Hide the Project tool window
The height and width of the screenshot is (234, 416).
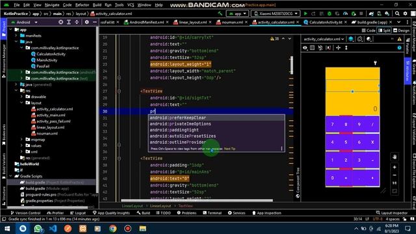point(94,22)
